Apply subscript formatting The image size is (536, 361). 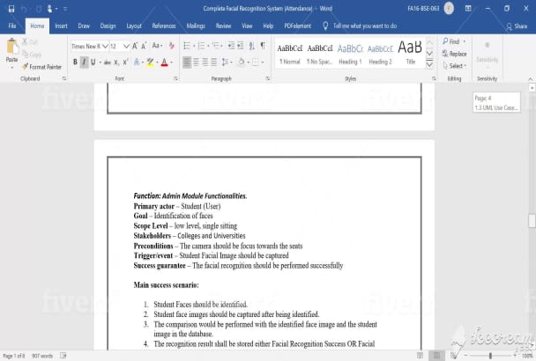[x=116, y=63]
